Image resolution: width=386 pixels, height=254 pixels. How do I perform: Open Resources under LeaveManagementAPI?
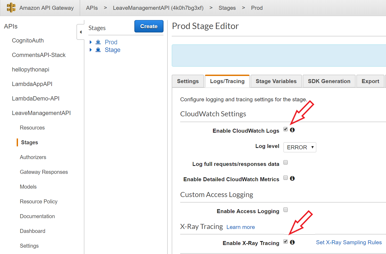tap(32, 128)
